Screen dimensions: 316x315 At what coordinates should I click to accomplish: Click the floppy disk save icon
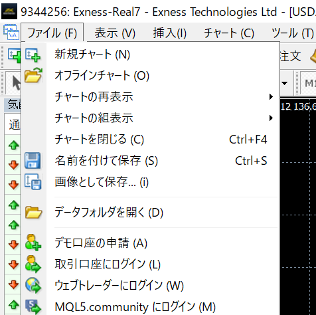pyautogui.click(x=33, y=160)
